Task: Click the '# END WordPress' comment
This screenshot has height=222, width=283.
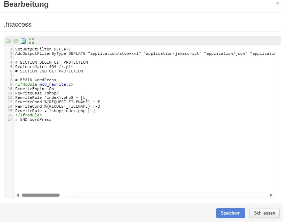Action: coord(33,120)
